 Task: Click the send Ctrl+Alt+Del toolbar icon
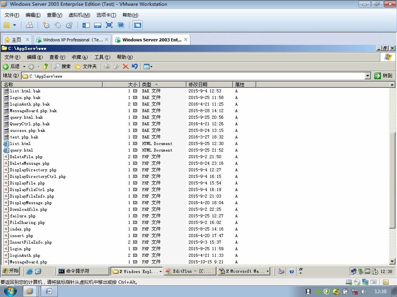[x=29, y=25]
